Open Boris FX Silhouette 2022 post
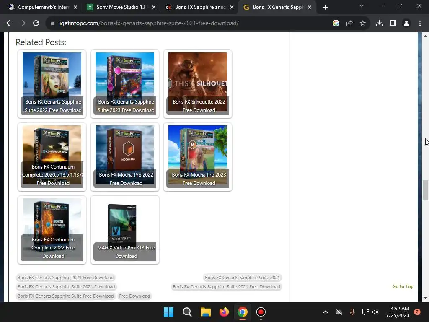 198,84
